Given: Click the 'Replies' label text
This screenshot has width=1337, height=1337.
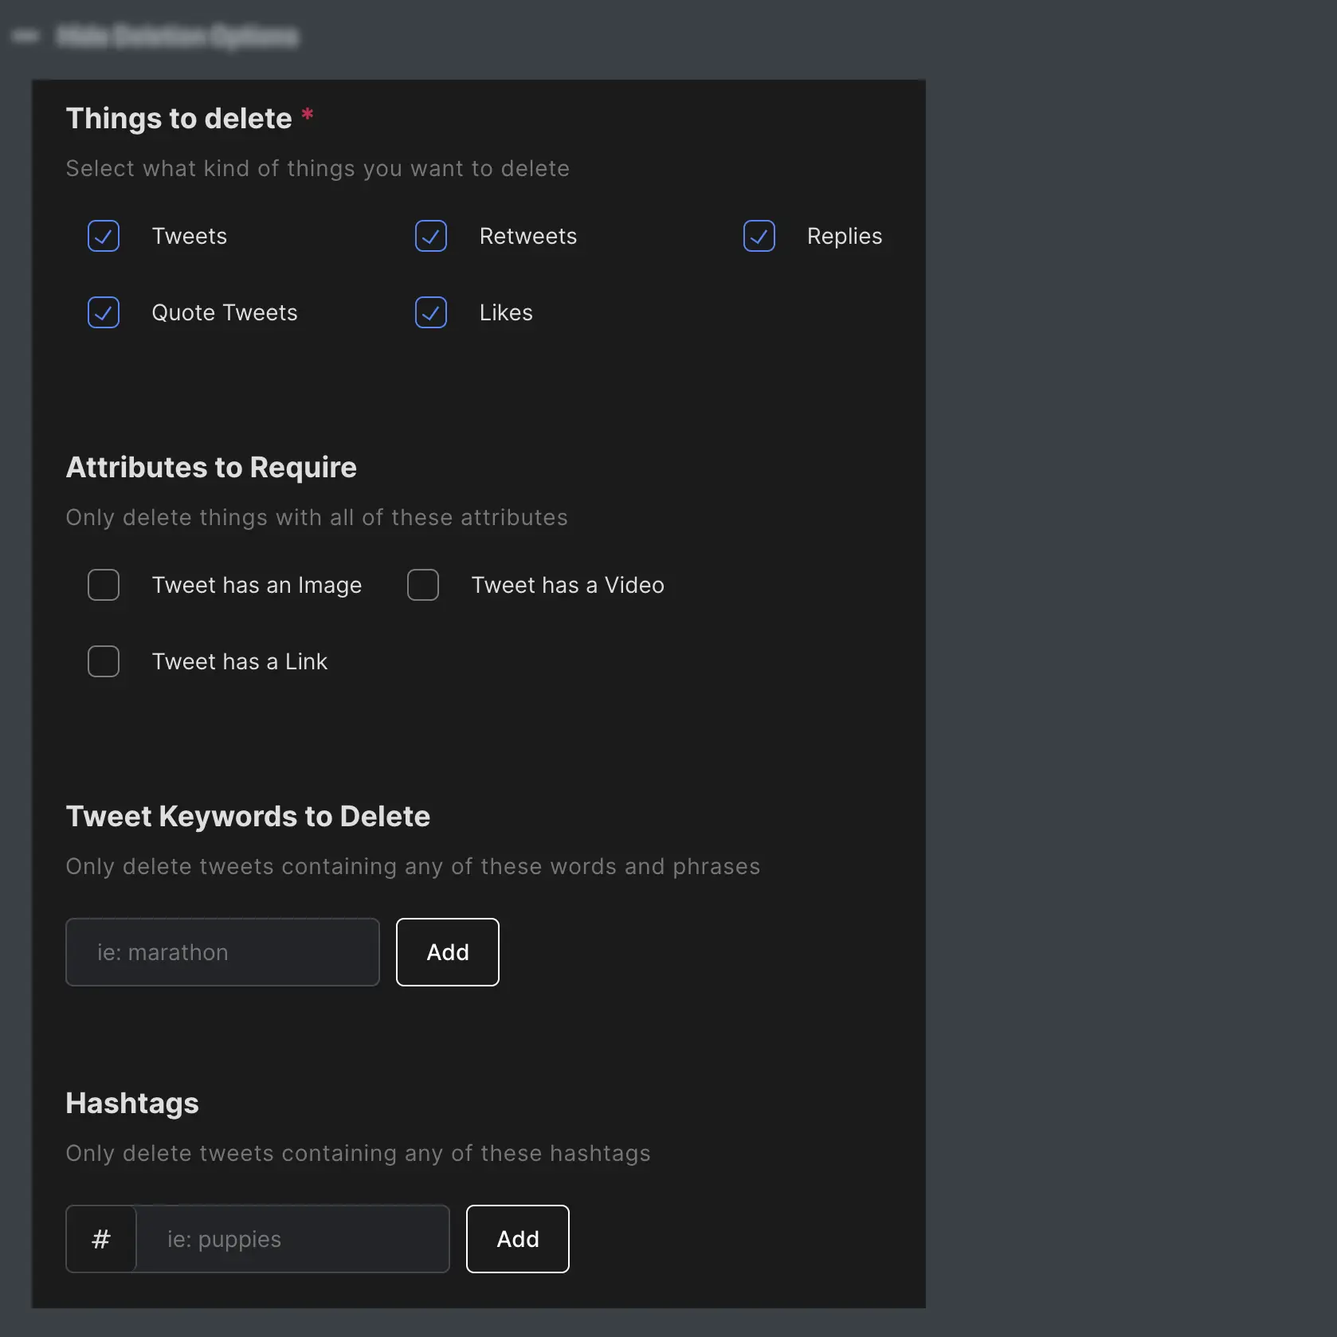Looking at the screenshot, I should (x=844, y=236).
